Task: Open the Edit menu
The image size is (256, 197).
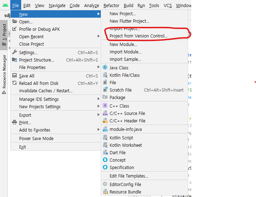Action: point(27,6)
